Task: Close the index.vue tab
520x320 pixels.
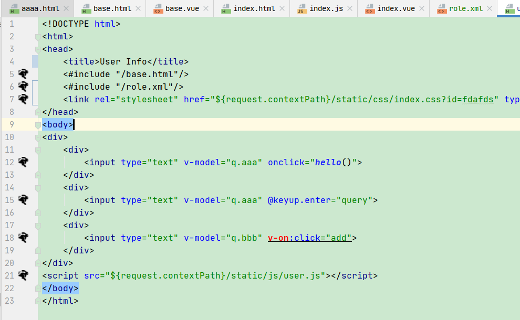Action: tap(422, 8)
